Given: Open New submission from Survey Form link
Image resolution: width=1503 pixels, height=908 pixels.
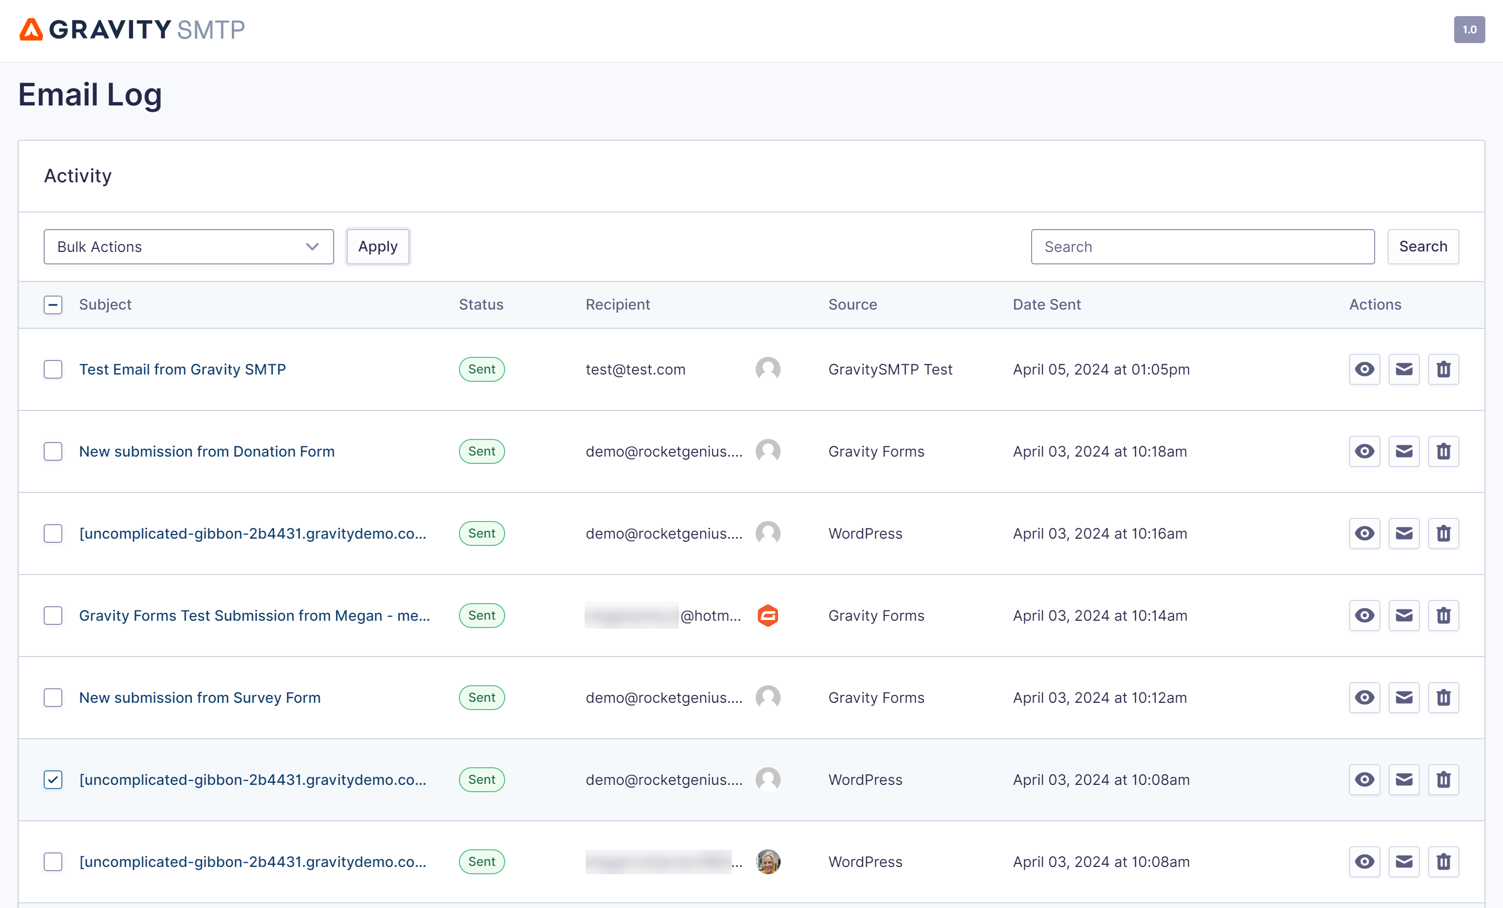Looking at the screenshot, I should tap(200, 698).
